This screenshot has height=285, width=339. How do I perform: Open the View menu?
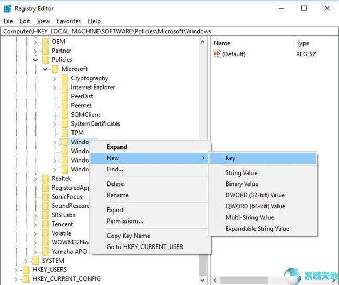click(x=43, y=21)
